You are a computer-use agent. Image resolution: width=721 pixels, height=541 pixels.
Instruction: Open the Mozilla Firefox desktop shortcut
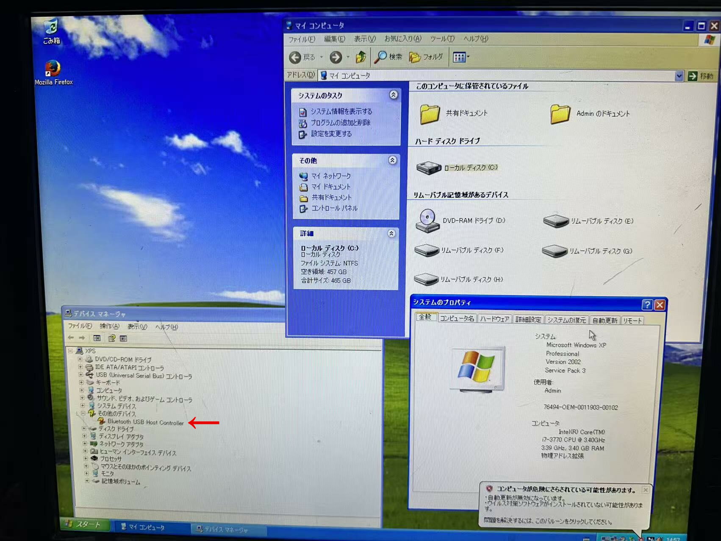click(x=53, y=69)
